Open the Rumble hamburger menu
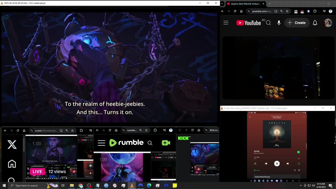Screen dimensions: 336x189 click(102, 143)
